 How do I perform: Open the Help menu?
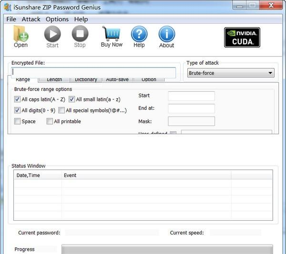pos(81,19)
